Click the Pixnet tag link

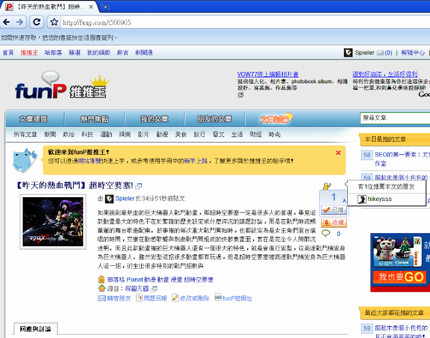135,279
